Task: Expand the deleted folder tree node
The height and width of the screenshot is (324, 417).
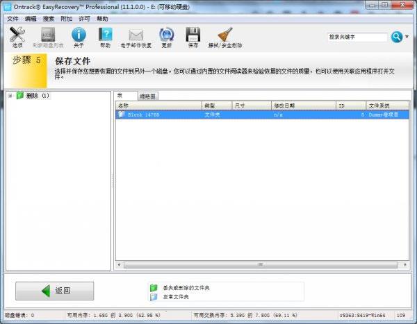Action: (10, 96)
